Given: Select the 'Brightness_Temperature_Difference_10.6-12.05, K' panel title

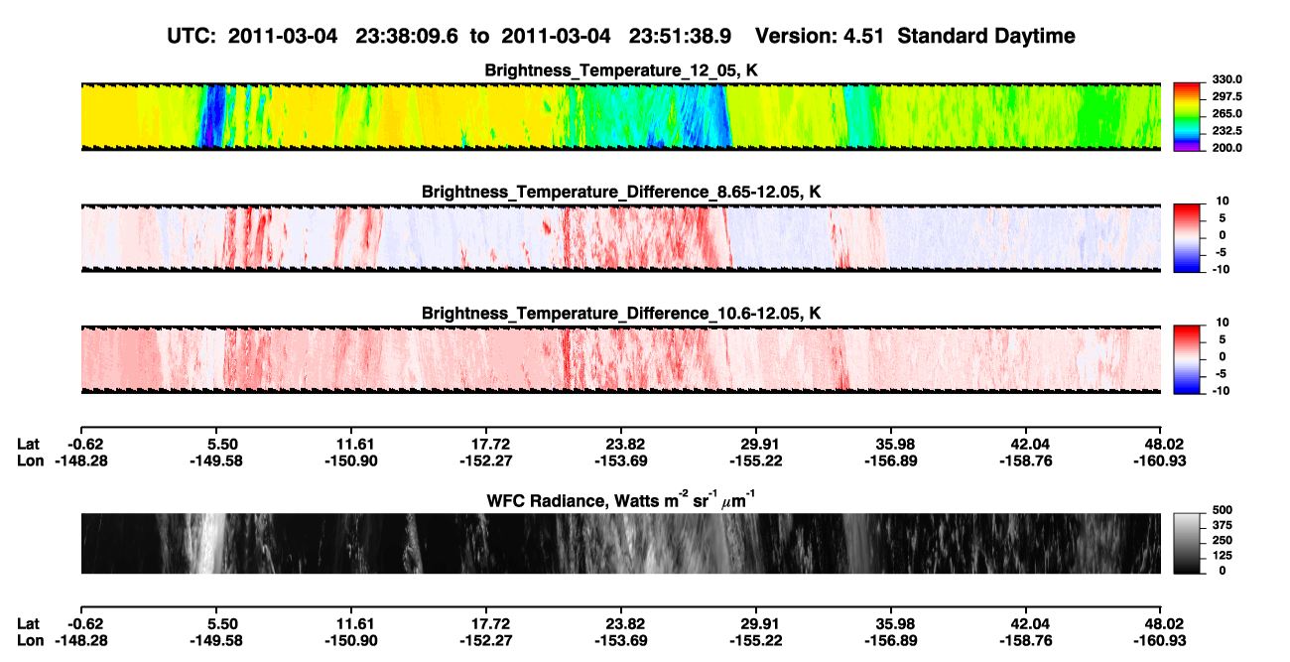Looking at the screenshot, I should [621, 313].
